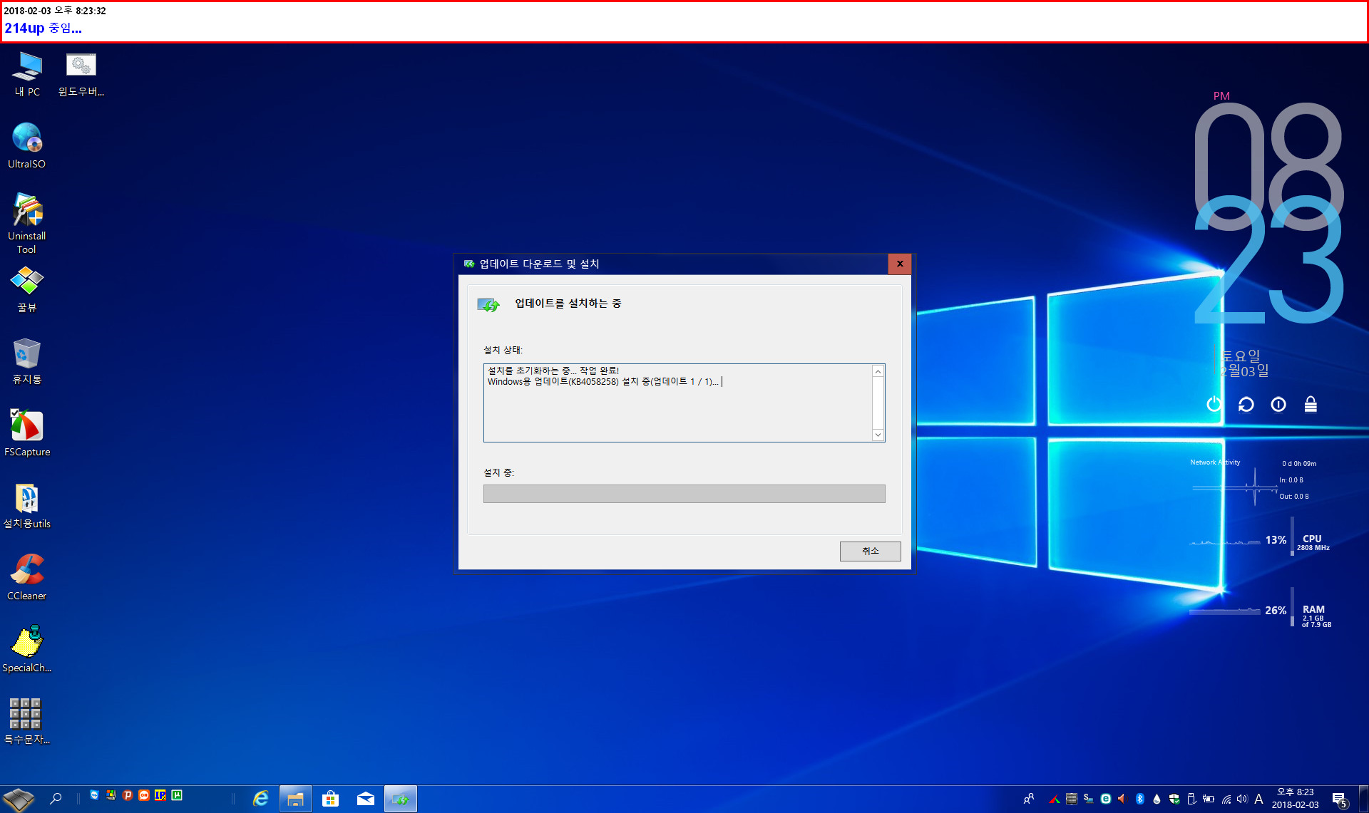
Task: Click the power icon in desktop widget
Action: click(x=1214, y=405)
